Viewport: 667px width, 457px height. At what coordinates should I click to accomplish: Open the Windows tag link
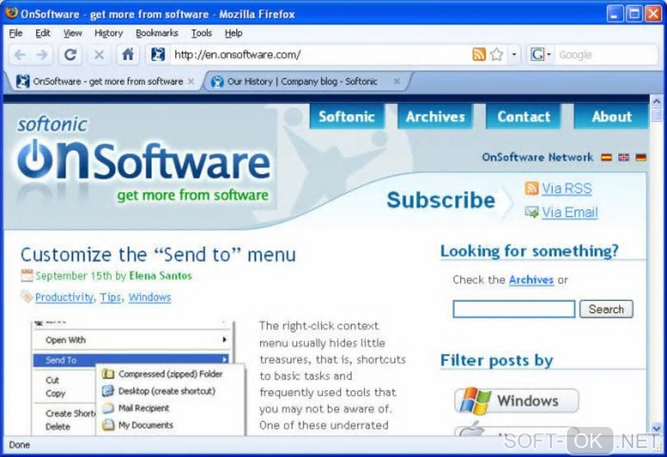click(x=150, y=297)
